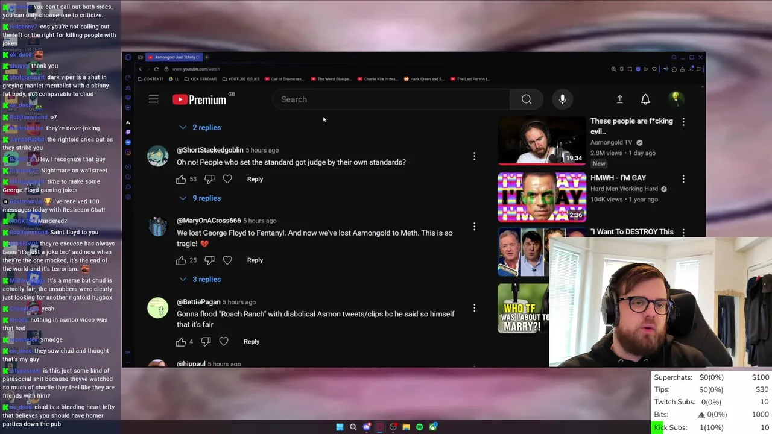Dislike ShortStackedgoblin's comment
The image size is (772, 434).
pyautogui.click(x=209, y=179)
